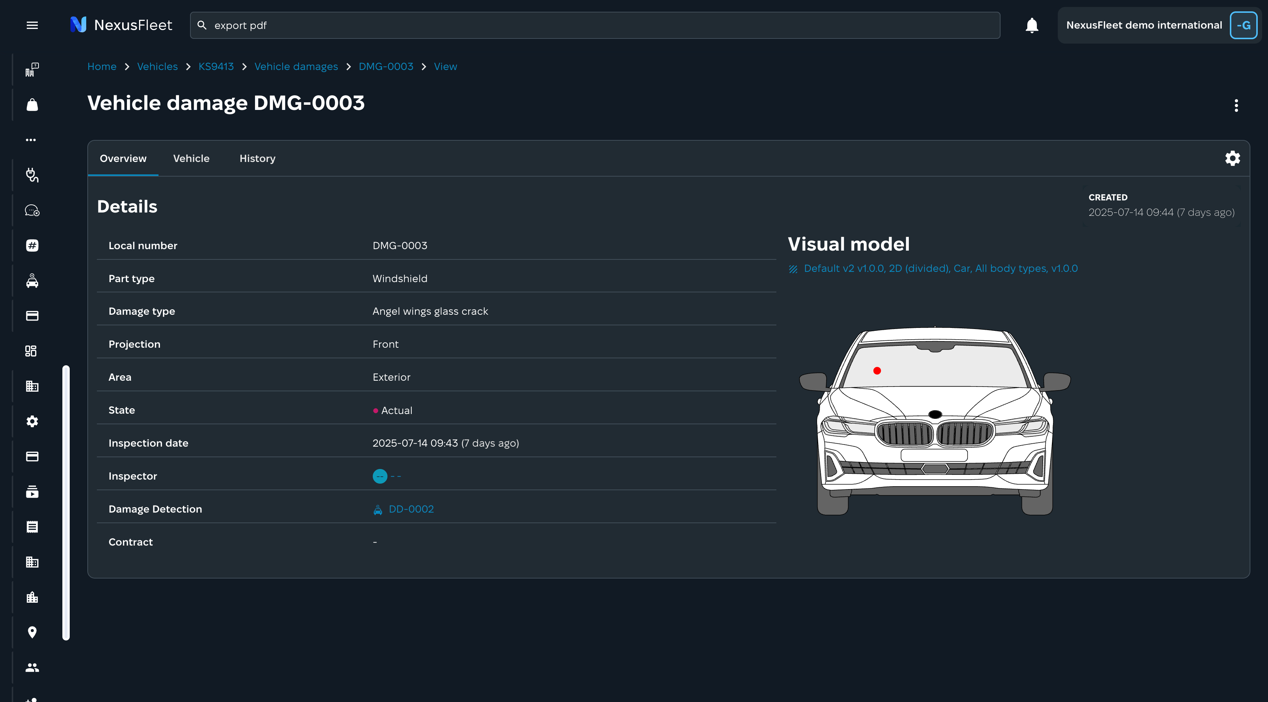1268x702 pixels.
Task: Click the notifications bell icon
Action: [1032, 25]
